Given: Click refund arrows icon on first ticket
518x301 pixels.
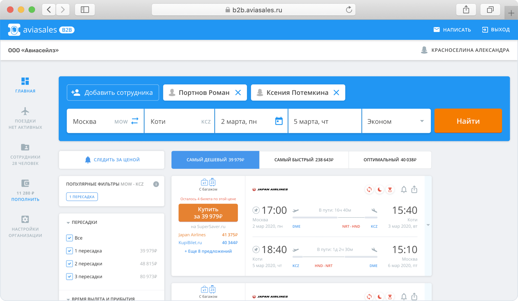Looking at the screenshot, I should coord(369,190).
